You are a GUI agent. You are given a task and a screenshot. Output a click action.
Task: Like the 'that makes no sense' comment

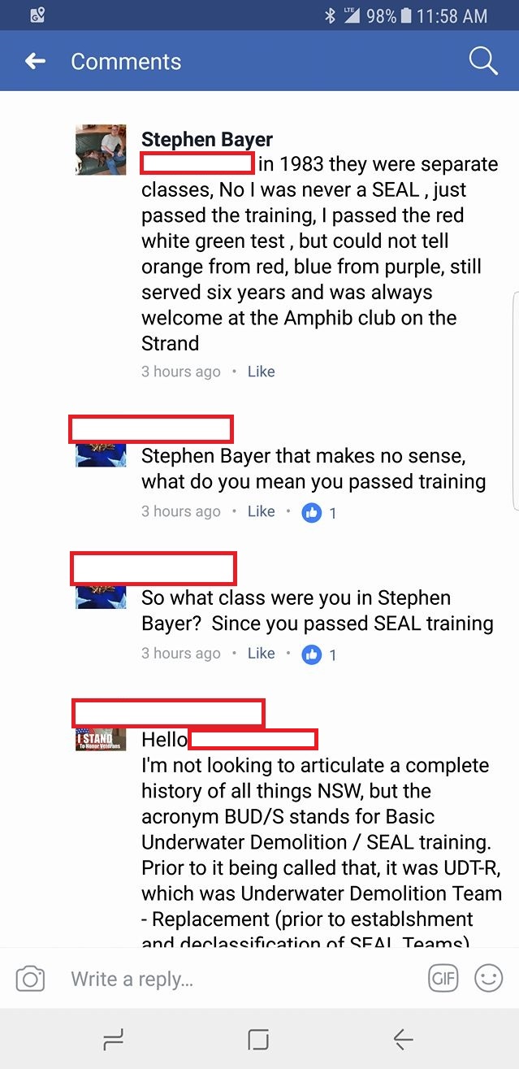(261, 511)
